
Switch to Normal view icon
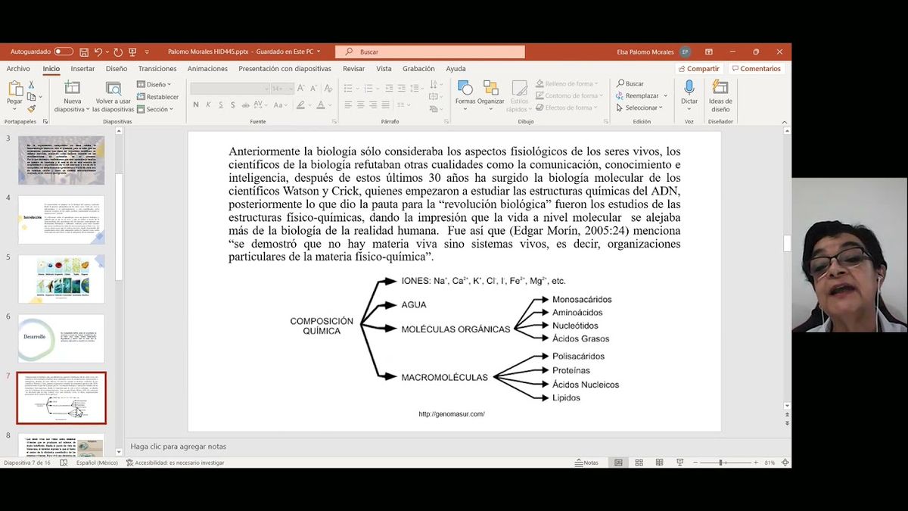pos(618,463)
